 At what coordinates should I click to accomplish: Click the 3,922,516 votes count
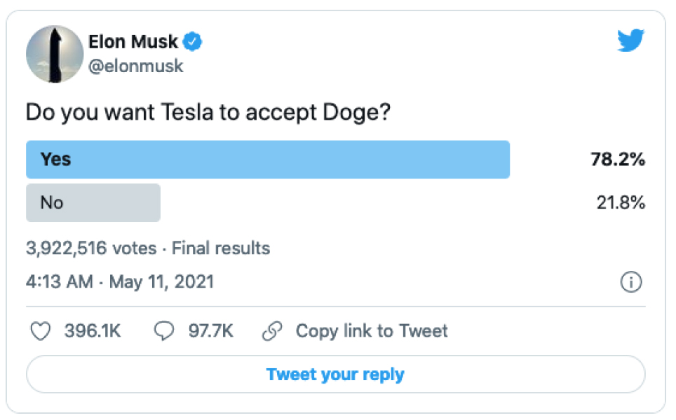click(93, 248)
